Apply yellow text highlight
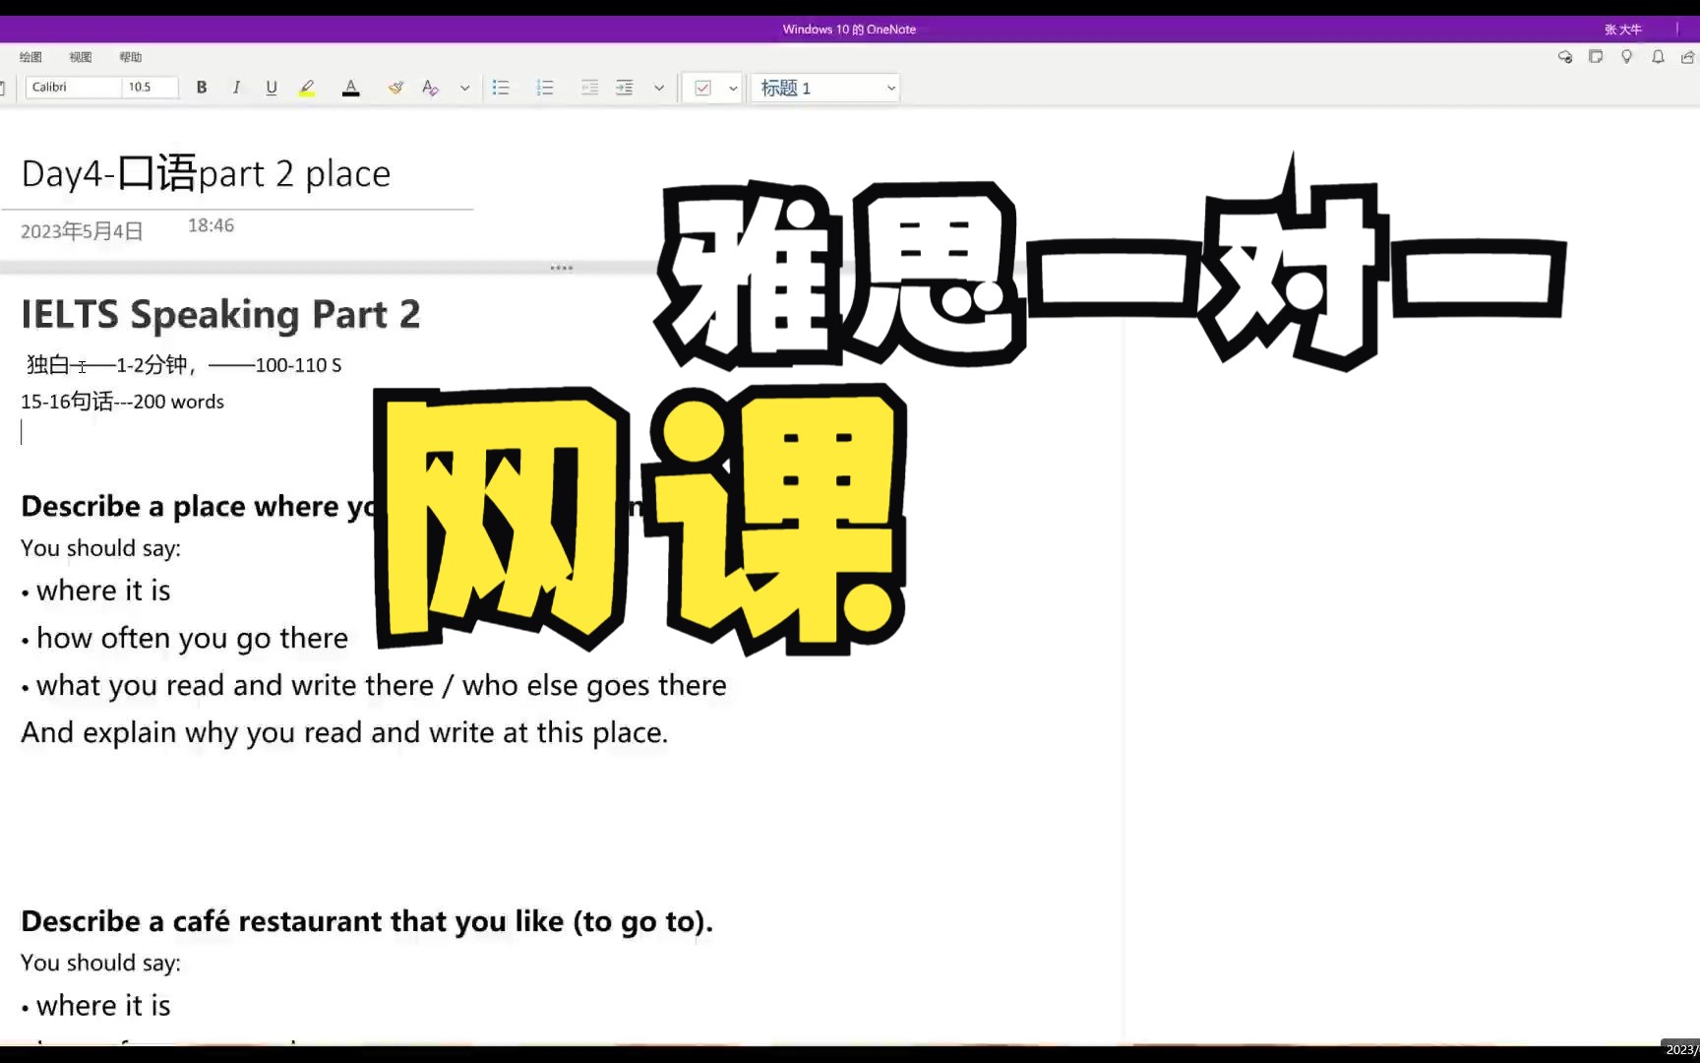Screen dimensions: 1700x1063 (x=308, y=88)
